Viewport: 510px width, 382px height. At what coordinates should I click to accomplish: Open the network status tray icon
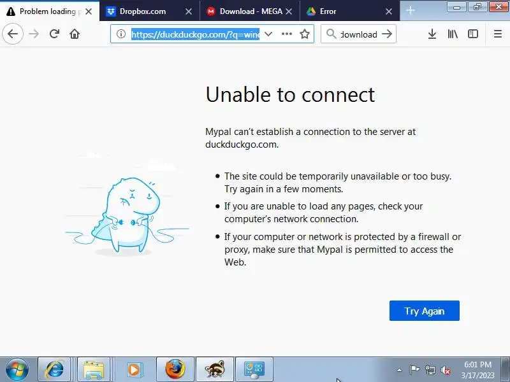point(430,370)
